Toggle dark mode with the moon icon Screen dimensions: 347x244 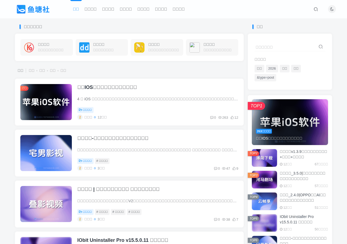pos(332,9)
